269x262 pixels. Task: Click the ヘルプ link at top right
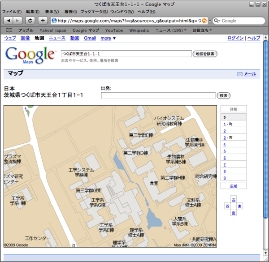point(254,38)
